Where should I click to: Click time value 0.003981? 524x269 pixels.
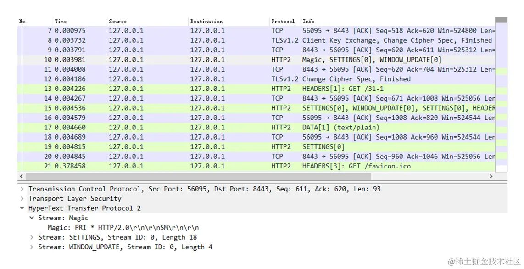70,60
